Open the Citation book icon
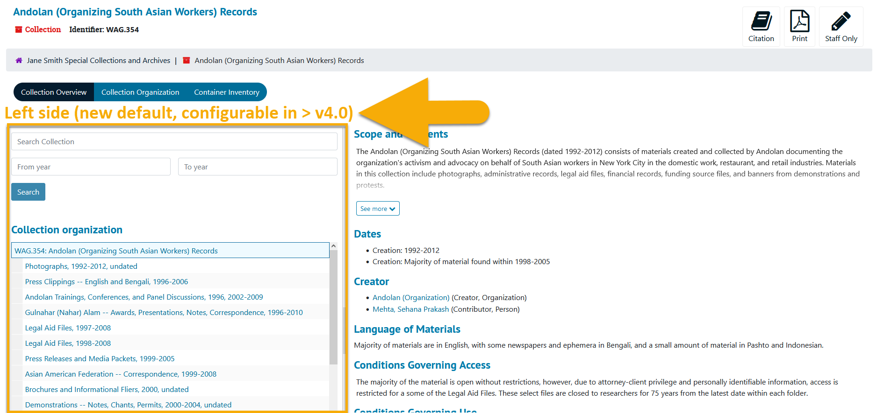The image size is (877, 413). [761, 22]
